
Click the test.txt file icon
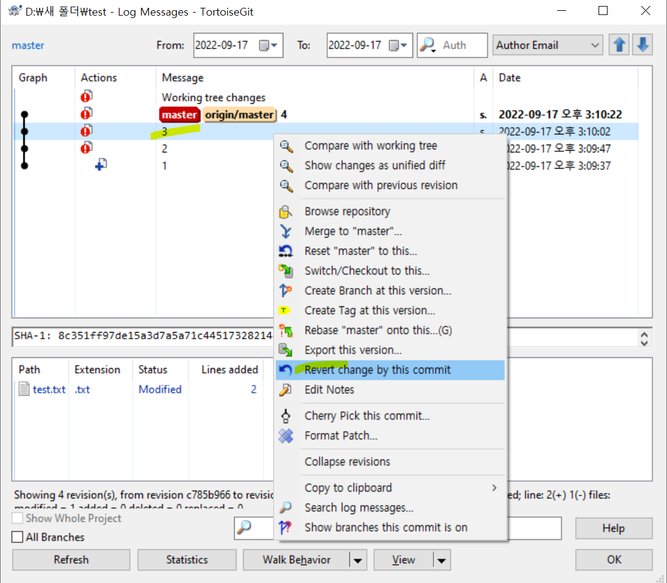24,389
